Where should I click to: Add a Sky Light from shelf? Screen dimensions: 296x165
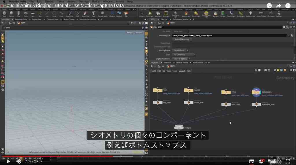click(x=215, y=14)
